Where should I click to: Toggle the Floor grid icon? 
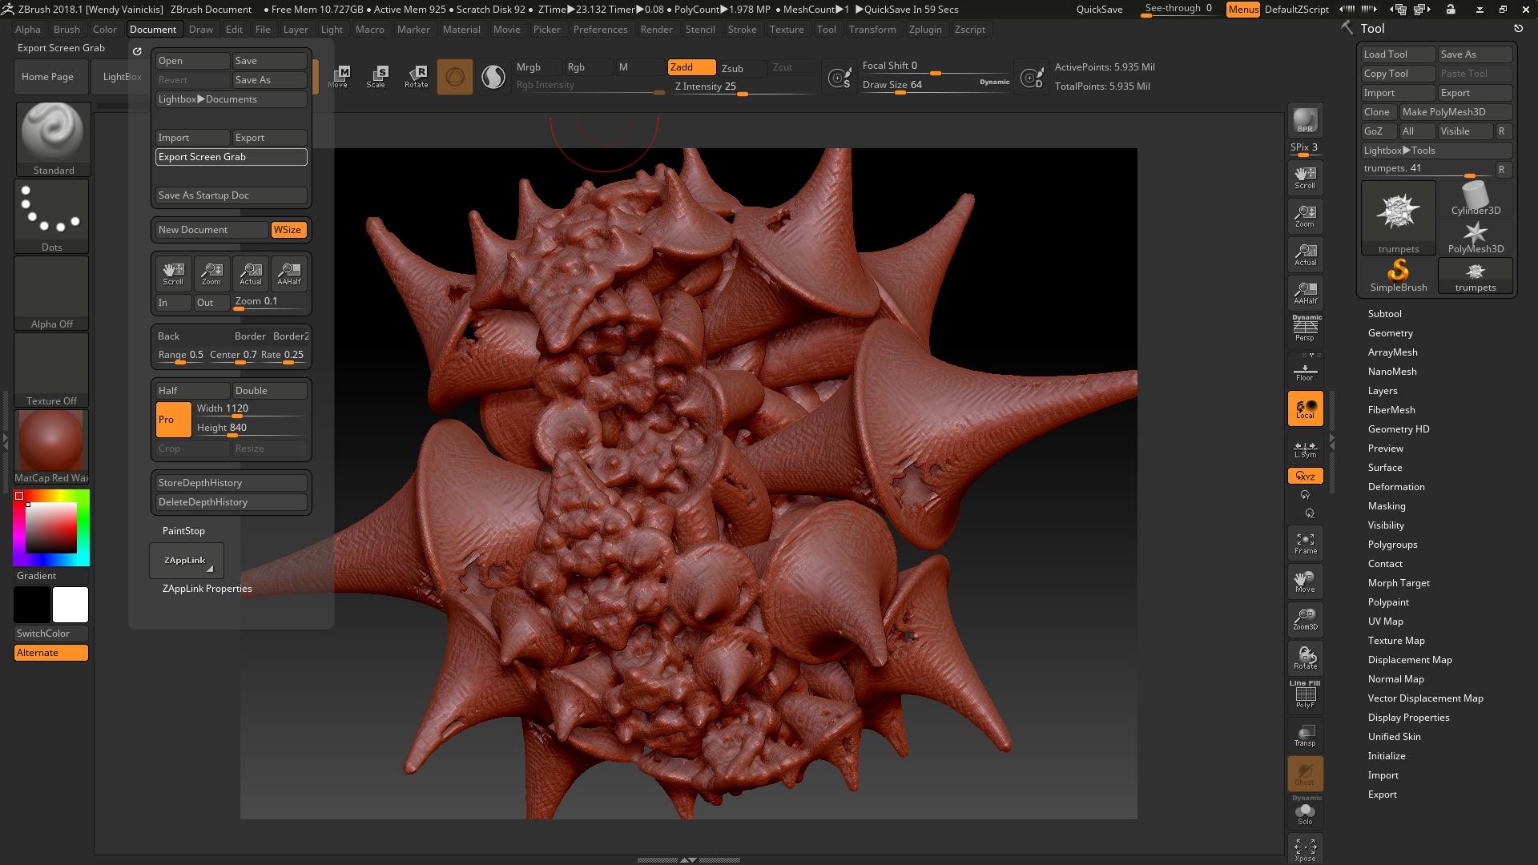(x=1305, y=372)
